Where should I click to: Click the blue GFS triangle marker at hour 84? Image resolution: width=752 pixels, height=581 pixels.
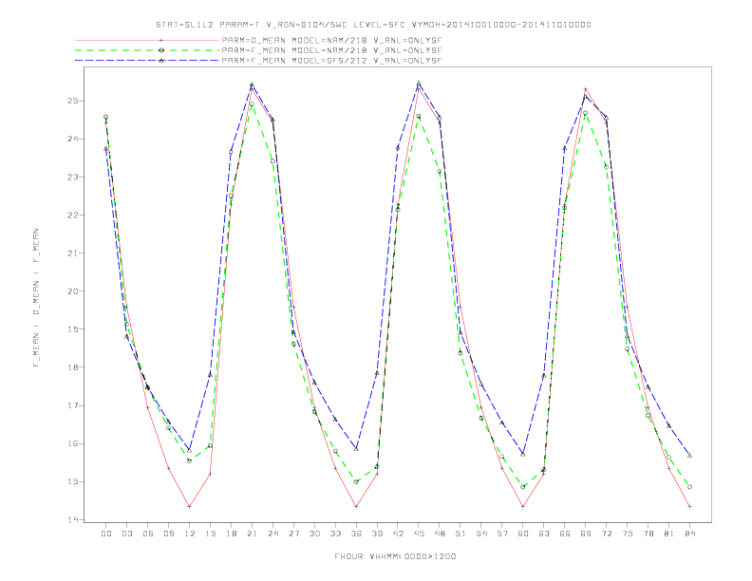click(x=689, y=456)
